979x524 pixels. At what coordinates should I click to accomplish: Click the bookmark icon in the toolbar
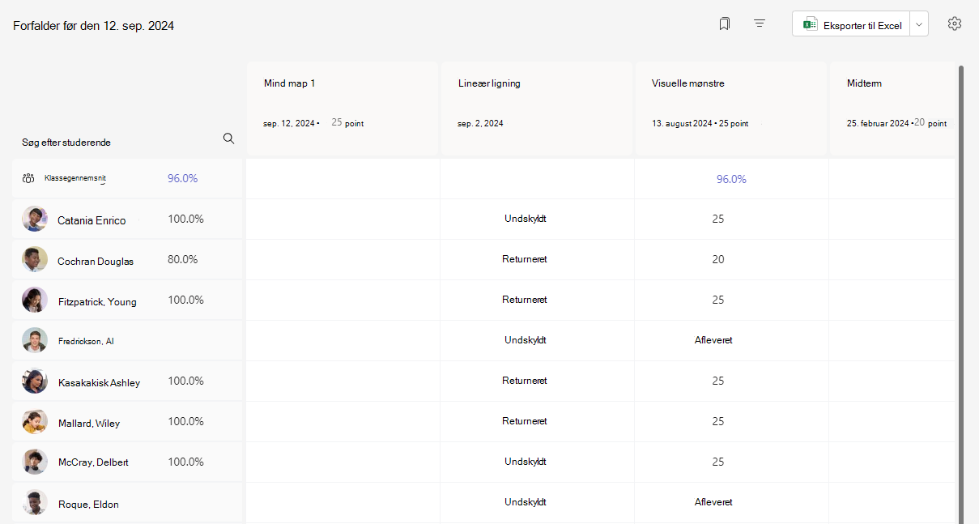(724, 24)
